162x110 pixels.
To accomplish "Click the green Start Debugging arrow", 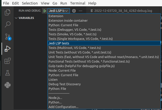I will [45, 11].
